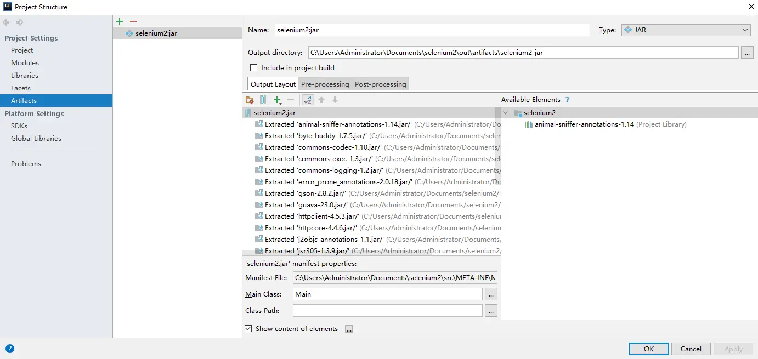Collapse the selenium2 node in Available Elements

pyautogui.click(x=505, y=113)
